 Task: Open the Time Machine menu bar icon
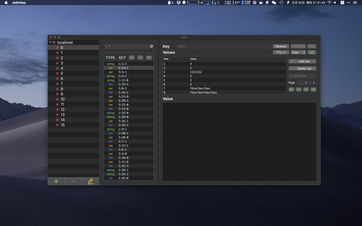point(281,3)
